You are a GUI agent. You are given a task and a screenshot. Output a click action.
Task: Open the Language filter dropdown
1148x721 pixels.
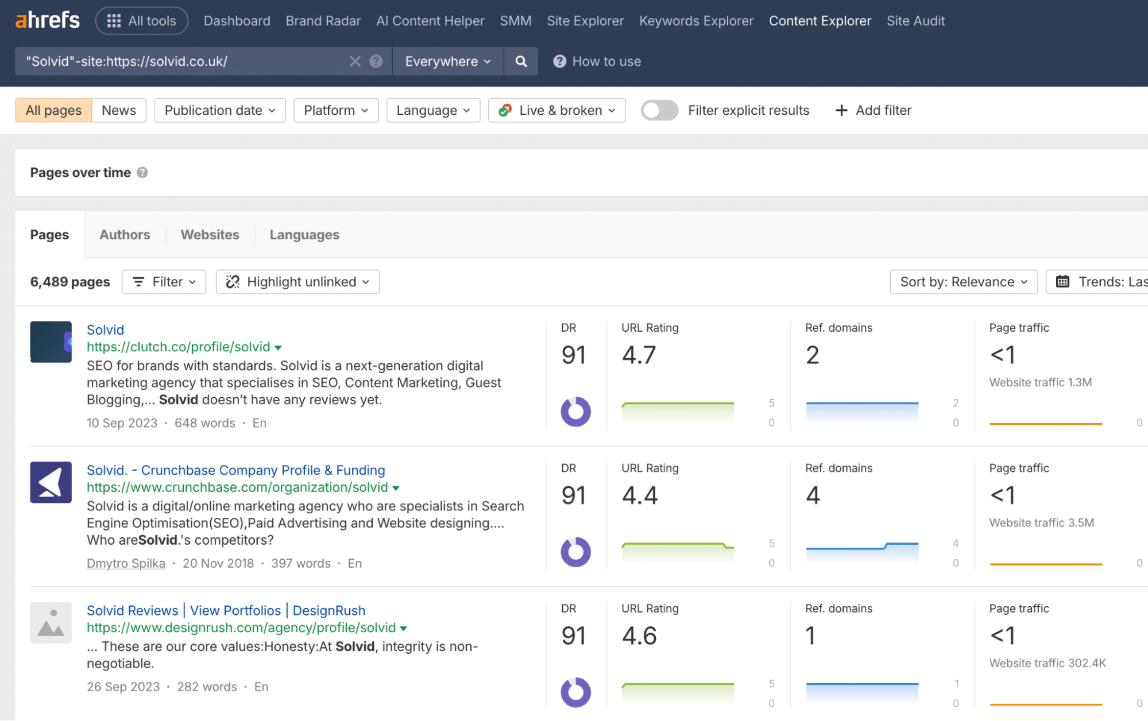434,110
